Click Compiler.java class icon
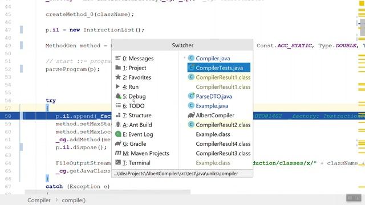This screenshot has width=365, height=205. 191,58
